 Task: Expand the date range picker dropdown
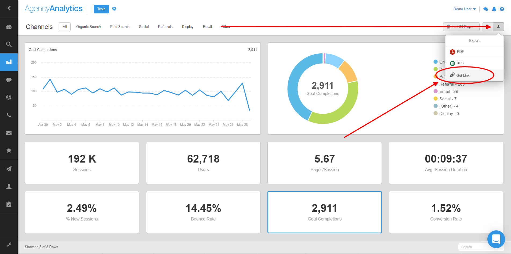click(x=461, y=27)
